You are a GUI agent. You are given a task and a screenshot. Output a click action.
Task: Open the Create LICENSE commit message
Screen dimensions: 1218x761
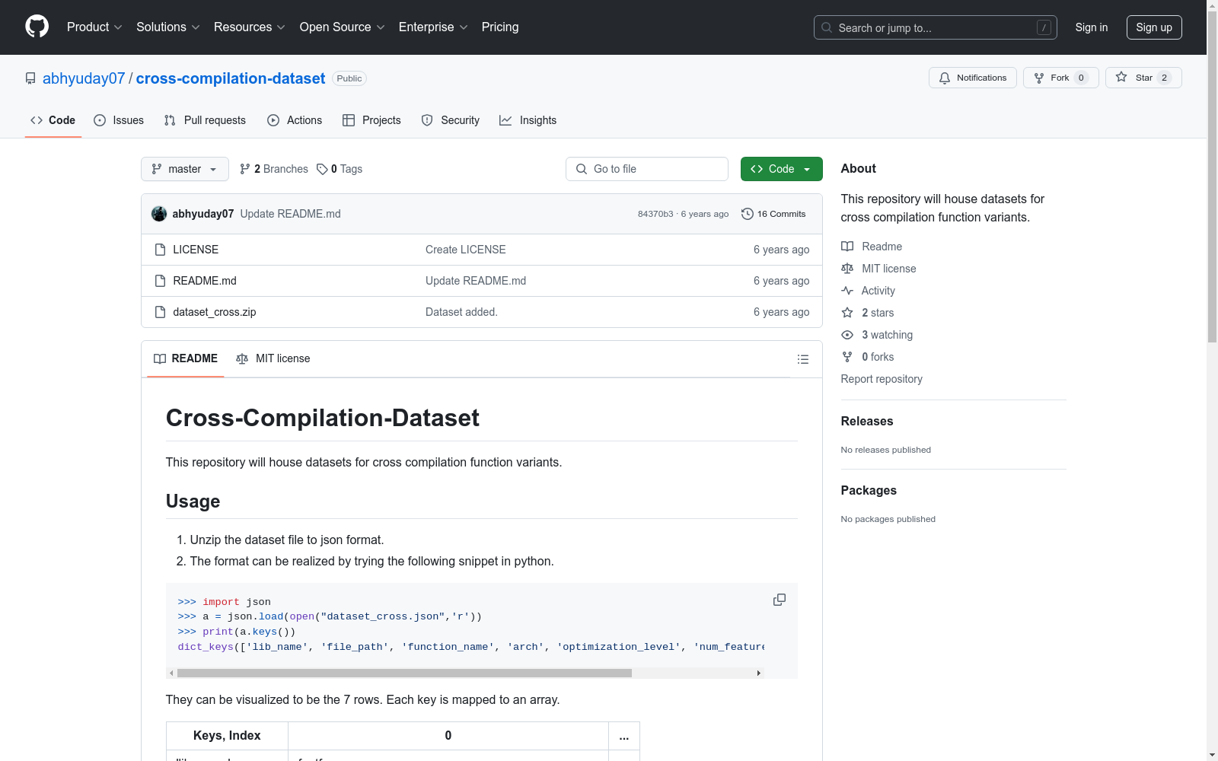[x=466, y=250]
